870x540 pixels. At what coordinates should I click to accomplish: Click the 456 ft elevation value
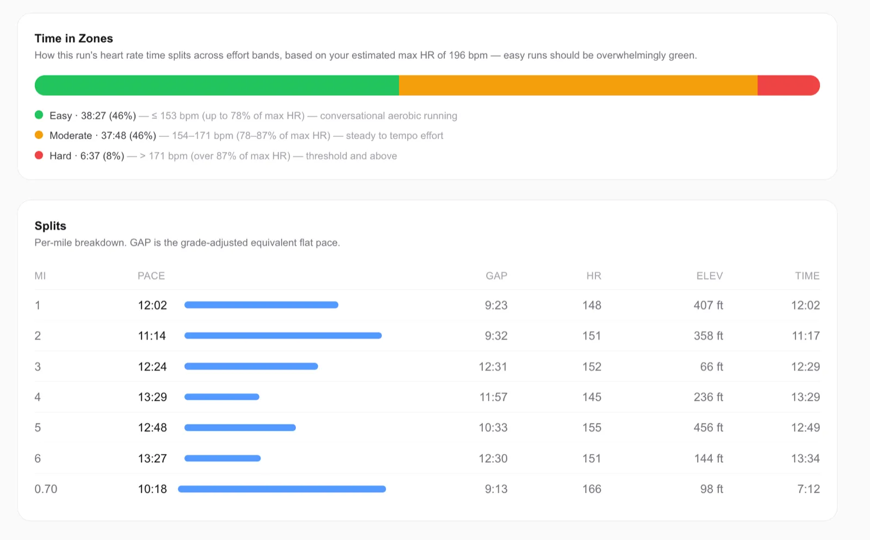(709, 428)
